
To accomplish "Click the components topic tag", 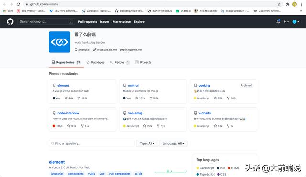I will (76, 174).
